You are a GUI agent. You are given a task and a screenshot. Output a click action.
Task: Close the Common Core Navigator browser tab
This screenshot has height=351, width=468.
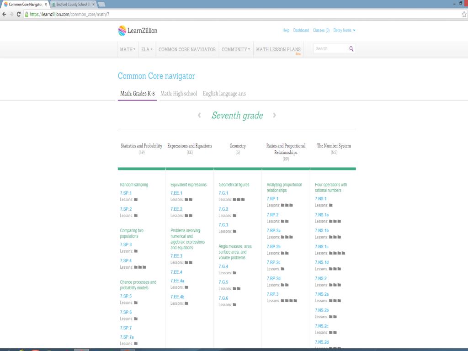tap(46, 4)
